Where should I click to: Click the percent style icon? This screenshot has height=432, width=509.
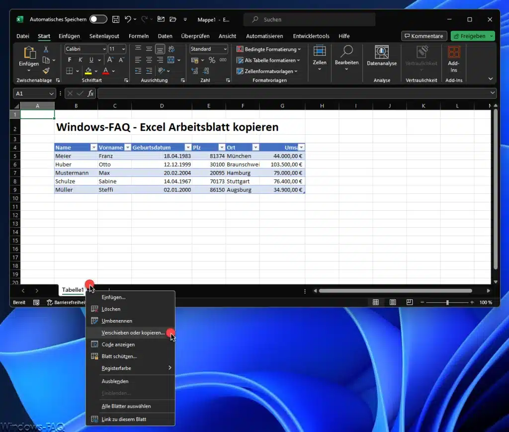tap(212, 60)
